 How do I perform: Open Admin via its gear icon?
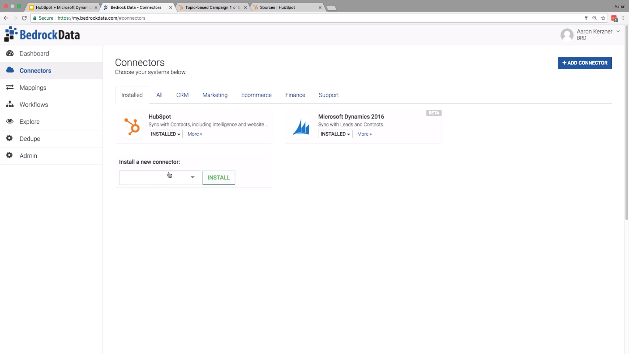pos(10,156)
